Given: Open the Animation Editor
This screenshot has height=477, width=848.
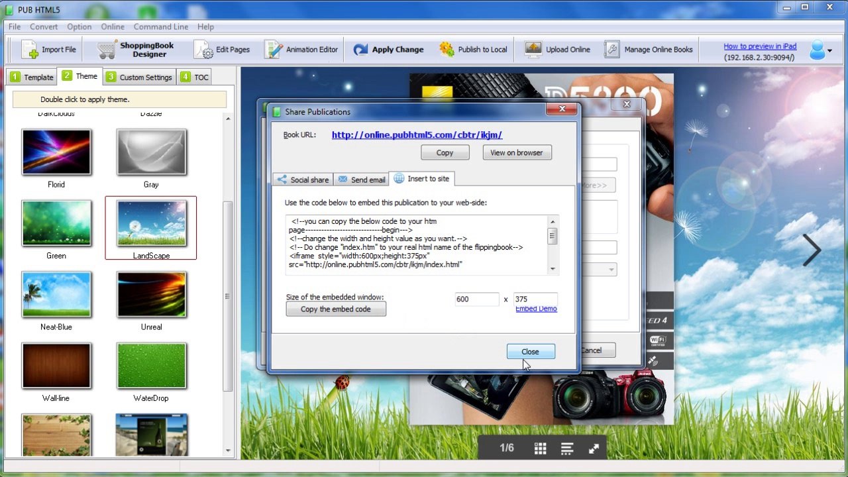Looking at the screenshot, I should tap(301, 50).
